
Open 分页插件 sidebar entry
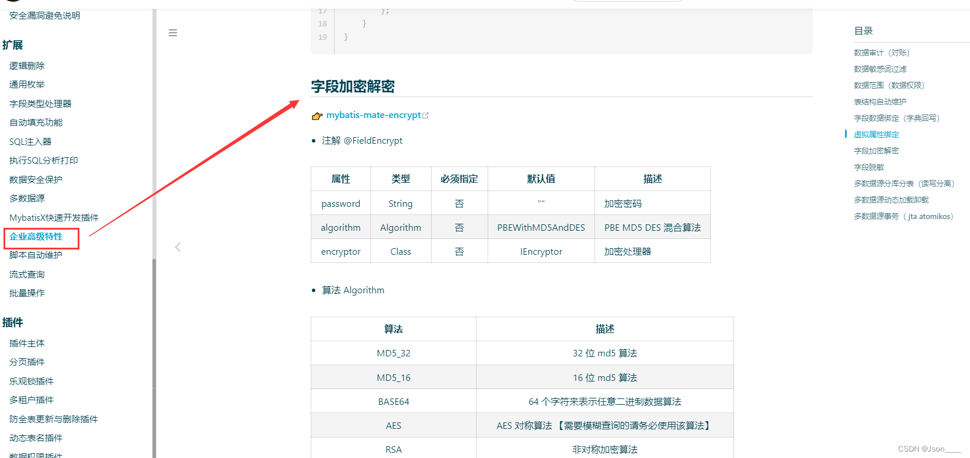pos(27,362)
